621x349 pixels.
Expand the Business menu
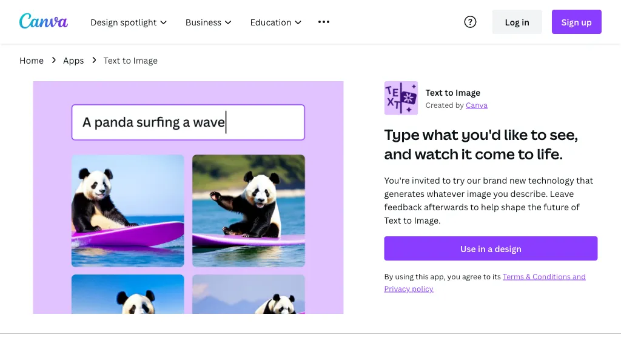208,22
